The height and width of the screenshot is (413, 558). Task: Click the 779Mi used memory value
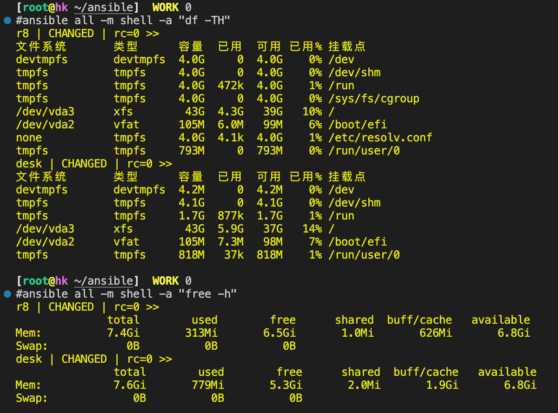(208, 385)
